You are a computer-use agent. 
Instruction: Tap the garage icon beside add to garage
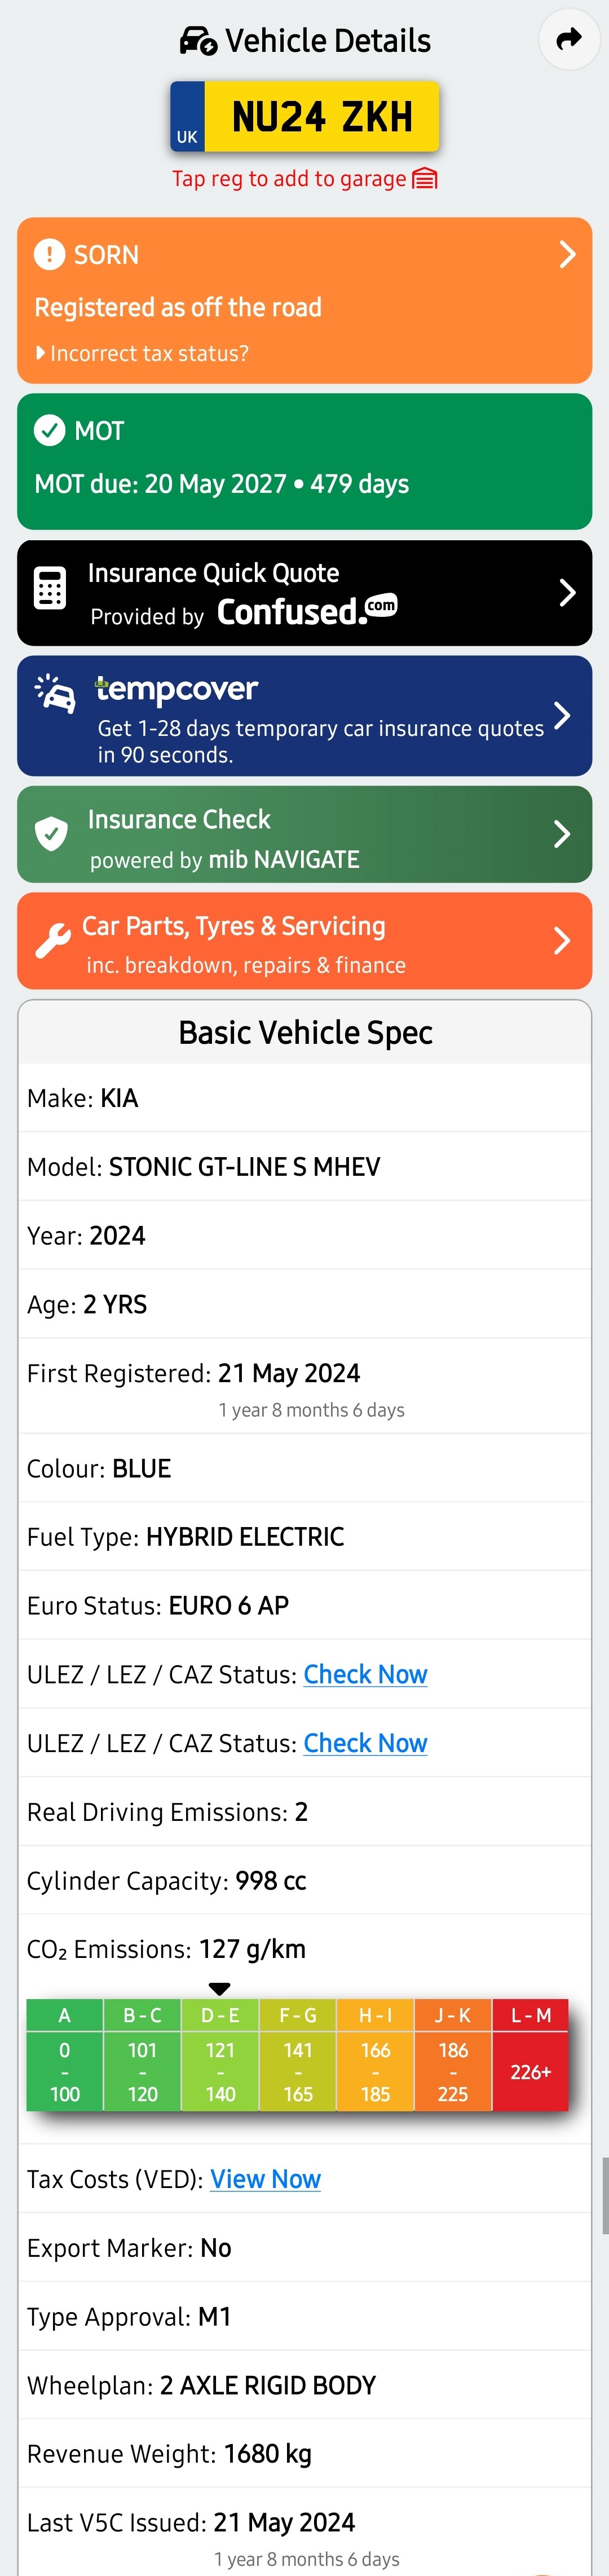pos(425,179)
